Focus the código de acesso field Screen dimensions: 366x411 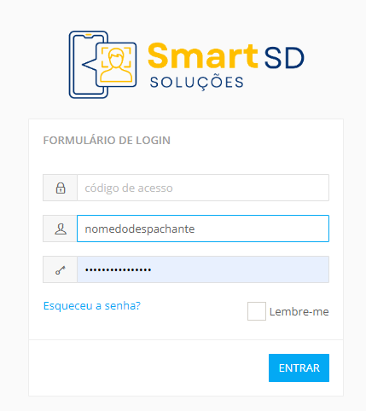pos(203,188)
